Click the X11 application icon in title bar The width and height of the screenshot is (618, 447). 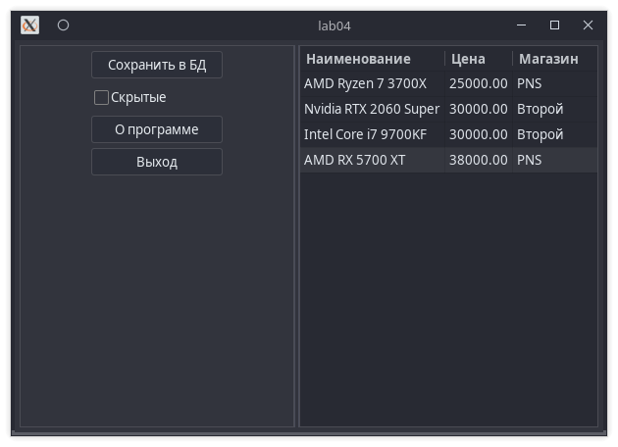30,25
